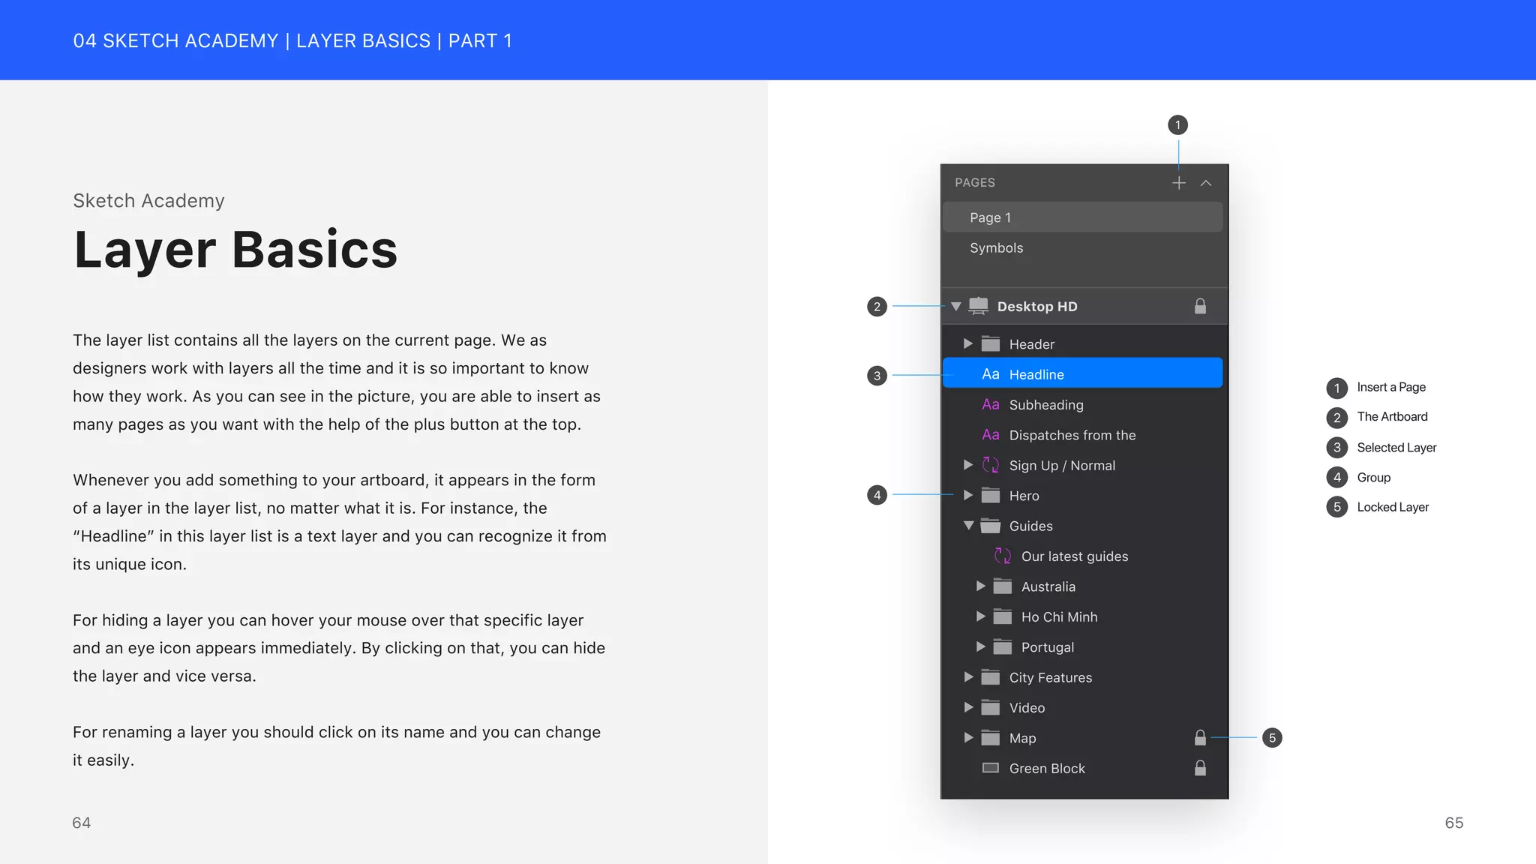Select the Dispatches from the text layer
Image resolution: width=1536 pixels, height=864 pixels.
tap(1072, 435)
